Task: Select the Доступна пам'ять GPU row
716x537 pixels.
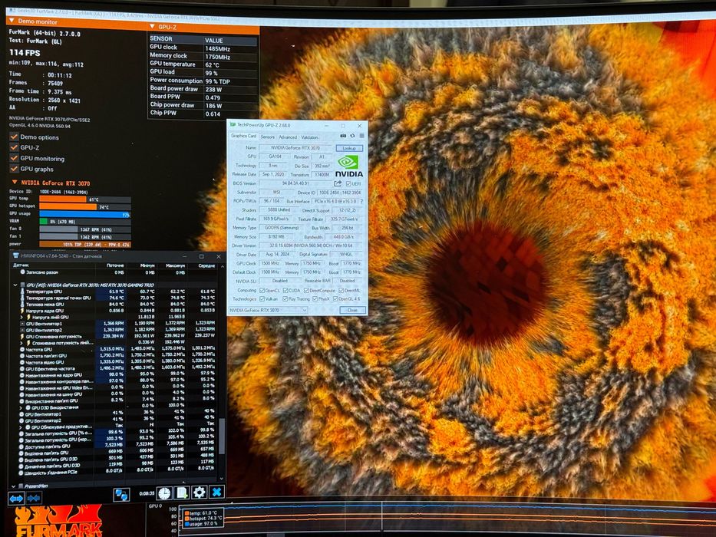Action: [118, 446]
